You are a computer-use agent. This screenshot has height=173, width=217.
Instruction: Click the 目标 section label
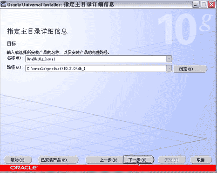coord(12,44)
